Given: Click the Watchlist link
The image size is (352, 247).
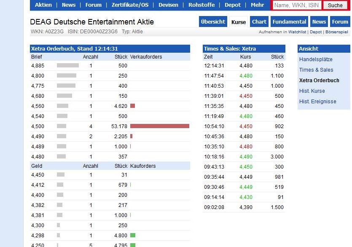Looking at the screenshot, I should pos(298,32).
